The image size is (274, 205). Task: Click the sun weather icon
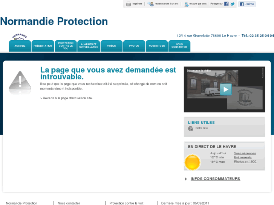(x=192, y=162)
